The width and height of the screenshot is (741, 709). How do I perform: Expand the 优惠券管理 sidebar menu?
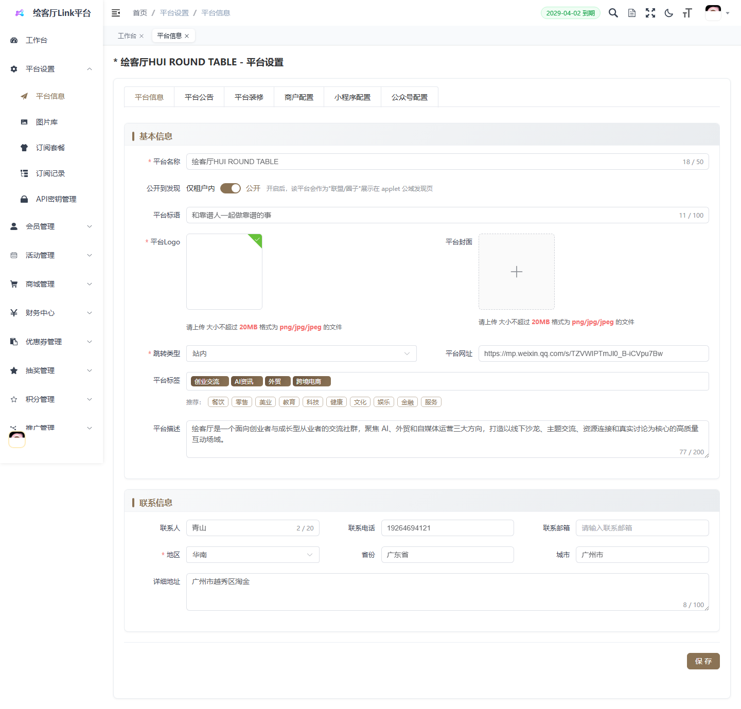90,342
